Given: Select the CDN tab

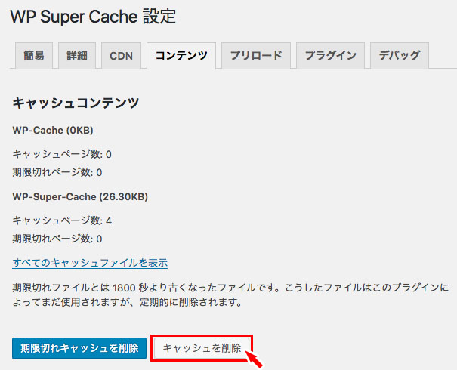Looking at the screenshot, I should pos(121,56).
